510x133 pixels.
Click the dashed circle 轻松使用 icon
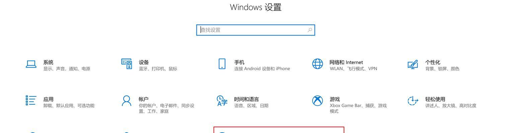[413, 100]
